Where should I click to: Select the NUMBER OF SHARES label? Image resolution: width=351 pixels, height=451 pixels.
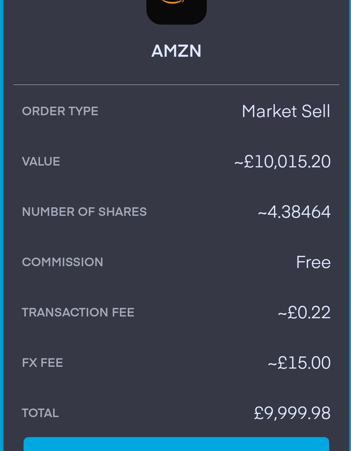[84, 212]
